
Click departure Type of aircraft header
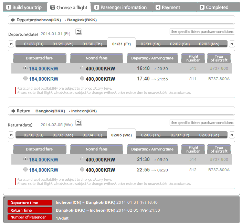pyautogui.click(x=219, y=58)
